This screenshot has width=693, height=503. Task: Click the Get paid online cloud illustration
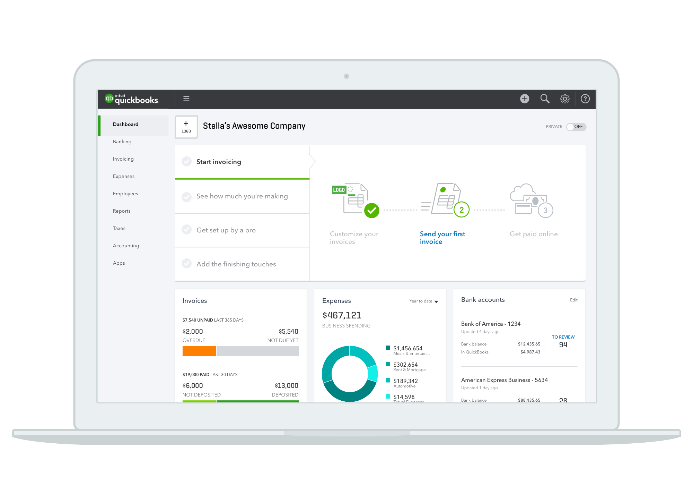pyautogui.click(x=532, y=201)
